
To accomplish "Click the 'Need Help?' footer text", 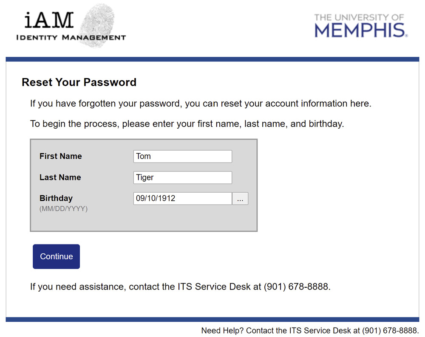I will click(218, 331).
